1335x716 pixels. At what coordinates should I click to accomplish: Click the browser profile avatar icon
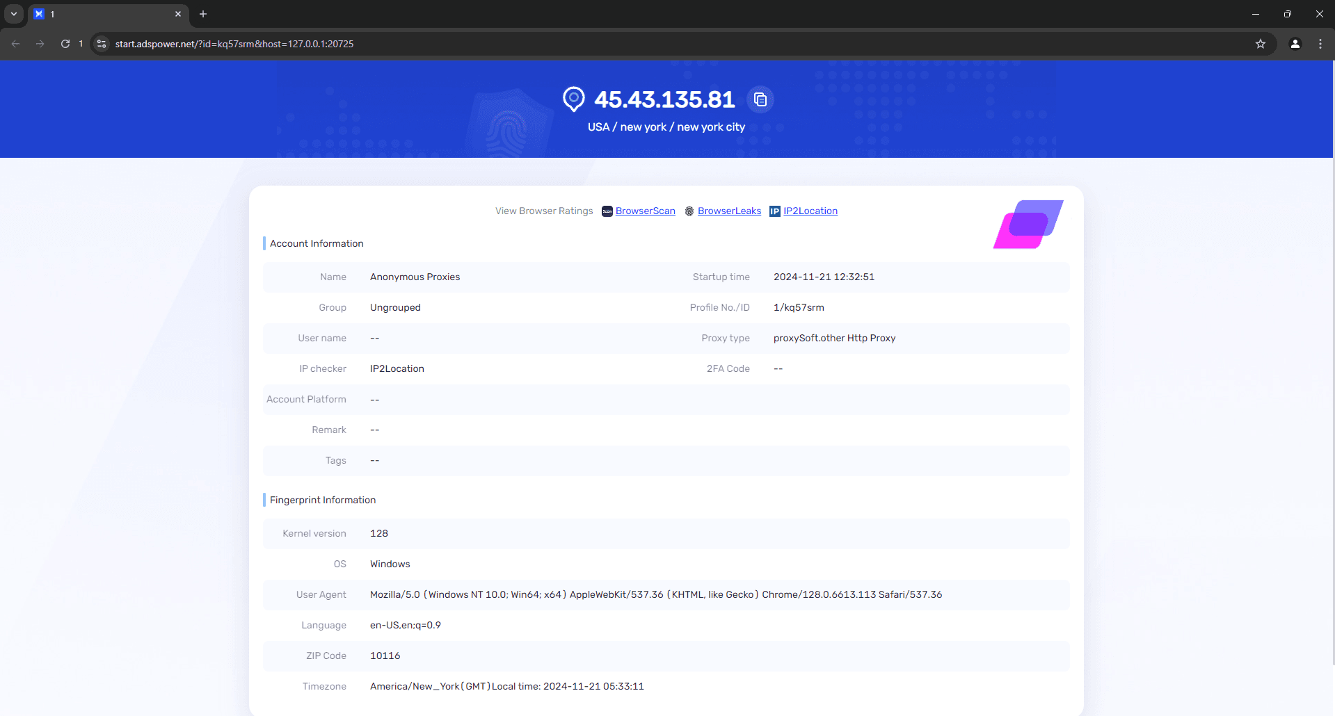point(1295,43)
